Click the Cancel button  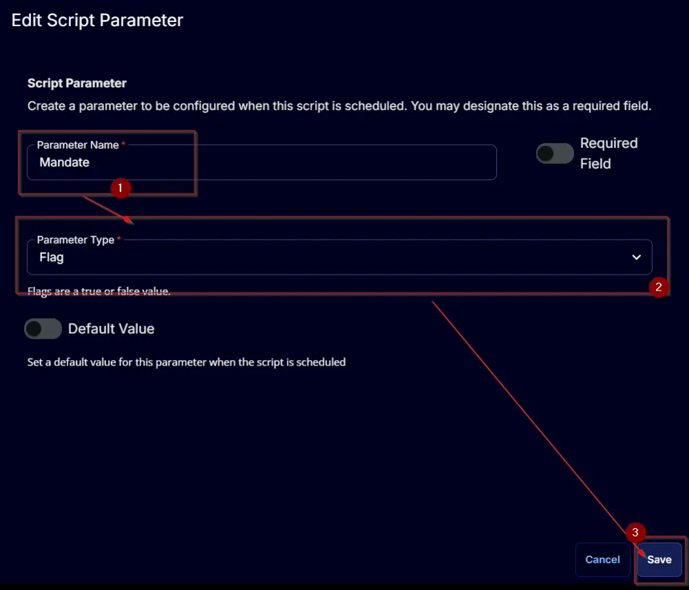coord(602,559)
